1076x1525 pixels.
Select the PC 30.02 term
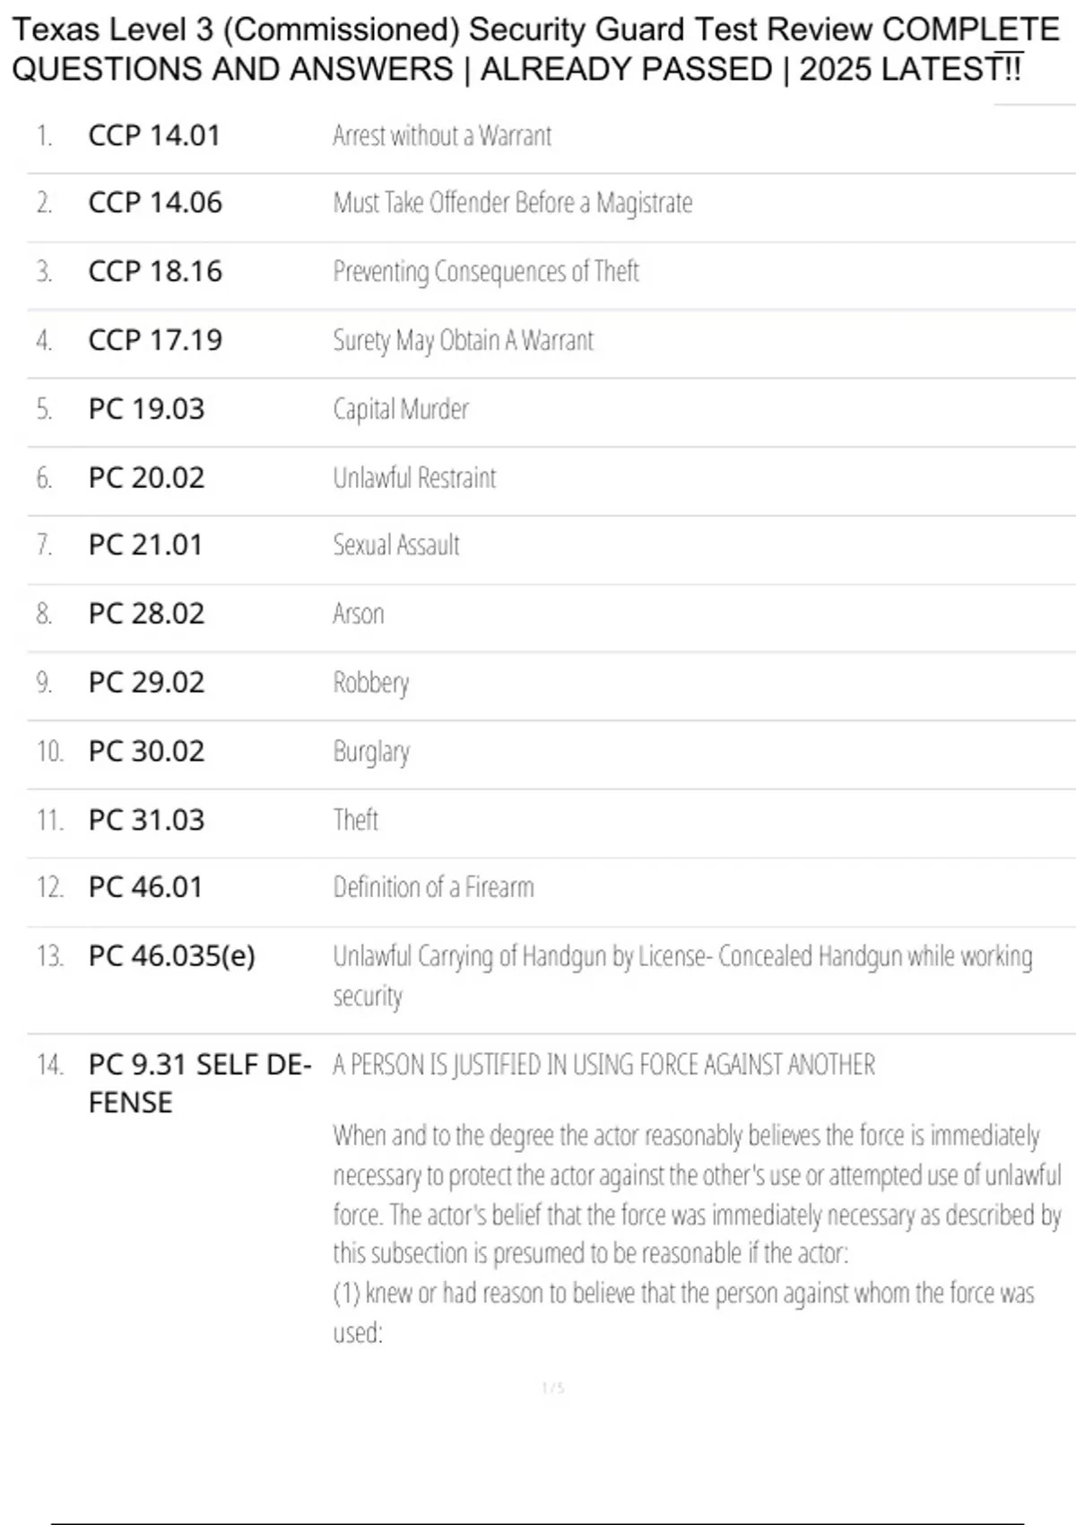point(146,751)
